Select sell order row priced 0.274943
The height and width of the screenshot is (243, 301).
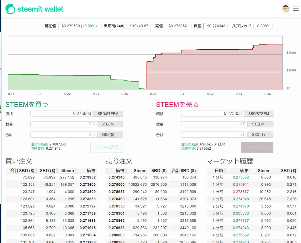point(152,178)
